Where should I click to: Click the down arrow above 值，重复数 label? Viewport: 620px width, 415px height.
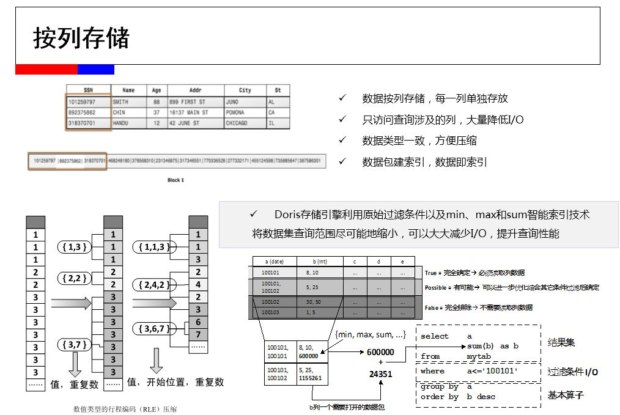click(76, 364)
